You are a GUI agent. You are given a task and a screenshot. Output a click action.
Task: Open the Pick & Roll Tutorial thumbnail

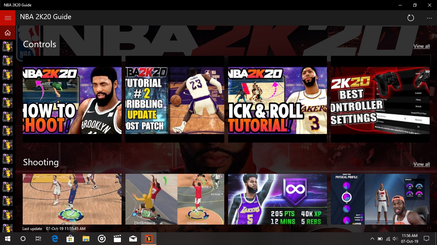277,99
